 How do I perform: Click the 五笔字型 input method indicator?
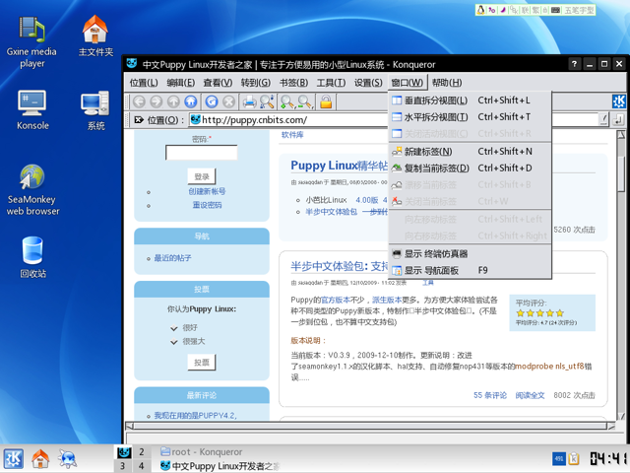(x=580, y=10)
